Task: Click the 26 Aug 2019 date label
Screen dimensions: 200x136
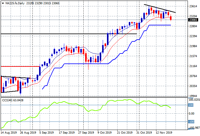Action: click(x=28, y=133)
